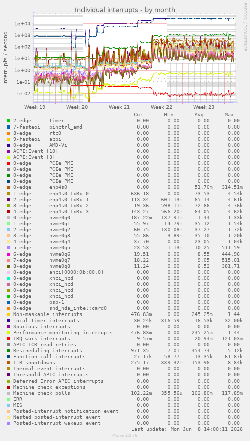Click the swatch next to nvme0q8
Image resolution: width=250 pixels, height=441 pixels.
tap(9, 266)
